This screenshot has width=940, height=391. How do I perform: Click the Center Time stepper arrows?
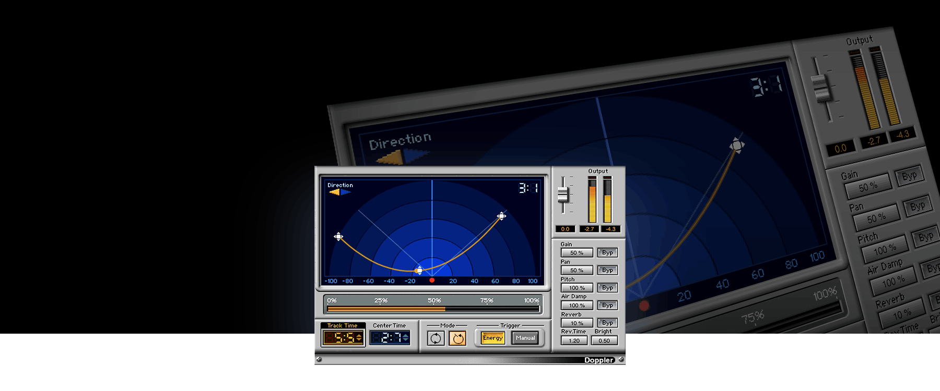click(405, 338)
